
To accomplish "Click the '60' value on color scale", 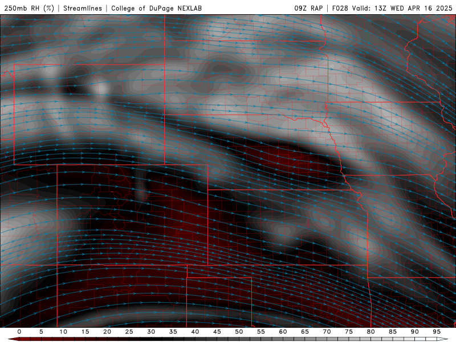I will (283, 332).
